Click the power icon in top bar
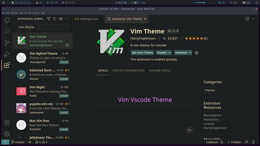 (257, 3)
